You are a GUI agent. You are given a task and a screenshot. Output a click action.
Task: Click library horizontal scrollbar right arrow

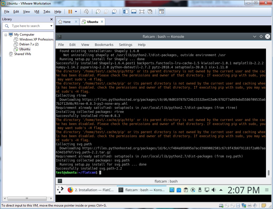[51, 198]
